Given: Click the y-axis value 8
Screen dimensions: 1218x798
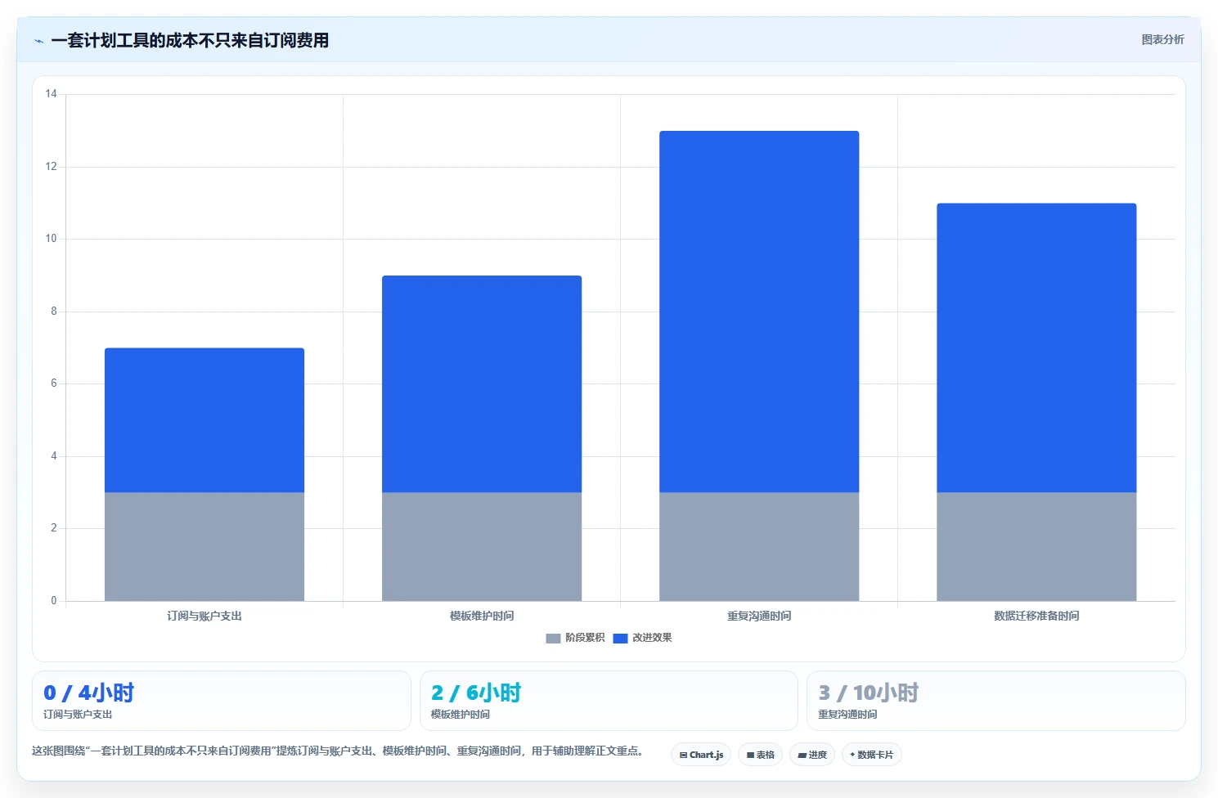Looking at the screenshot, I should [54, 312].
